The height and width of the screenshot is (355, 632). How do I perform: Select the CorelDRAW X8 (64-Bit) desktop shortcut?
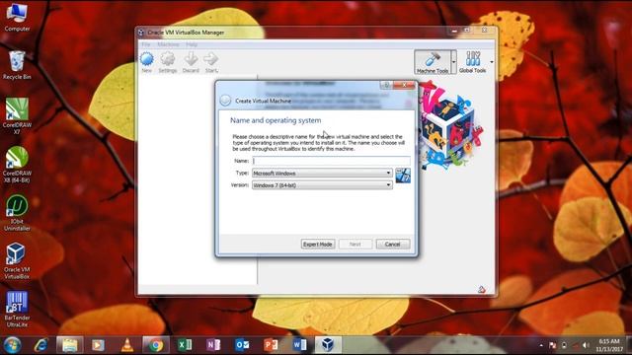17,165
